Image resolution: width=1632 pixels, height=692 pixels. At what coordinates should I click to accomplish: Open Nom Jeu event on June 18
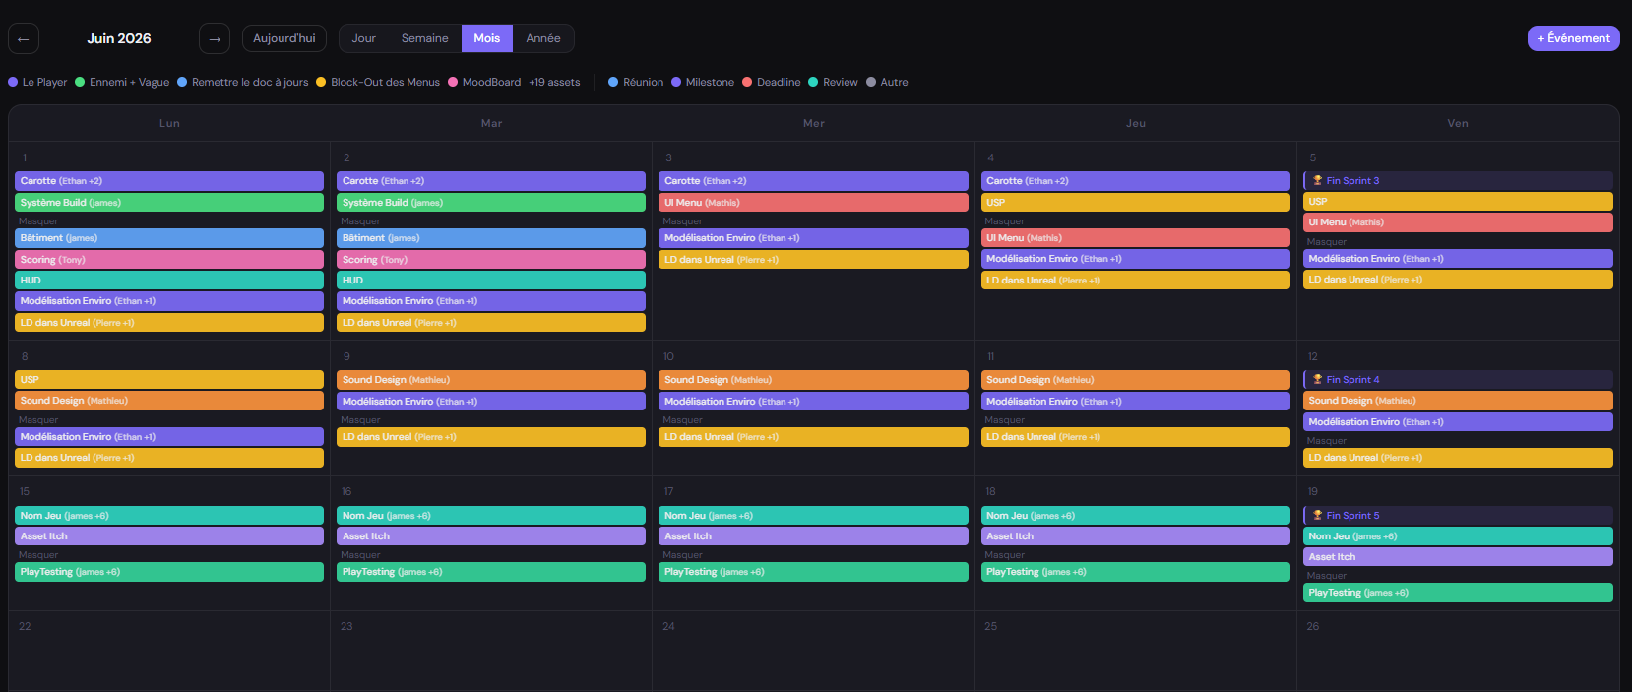[x=1136, y=515]
